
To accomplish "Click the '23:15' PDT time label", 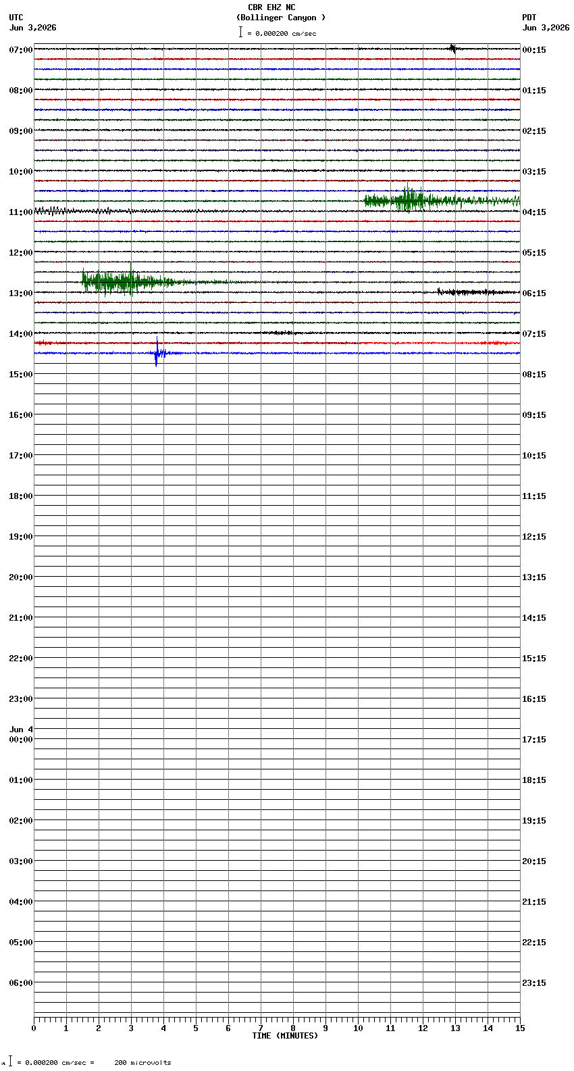I will pos(534,982).
